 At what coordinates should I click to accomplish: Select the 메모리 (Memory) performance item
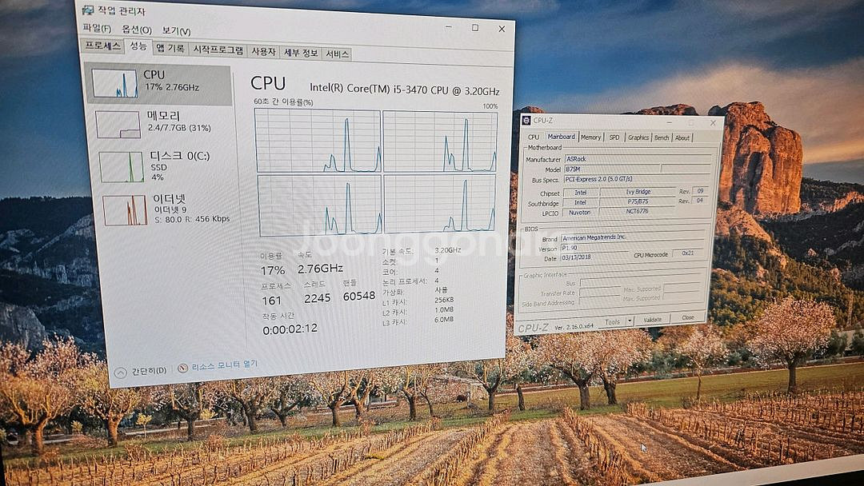coord(118,124)
